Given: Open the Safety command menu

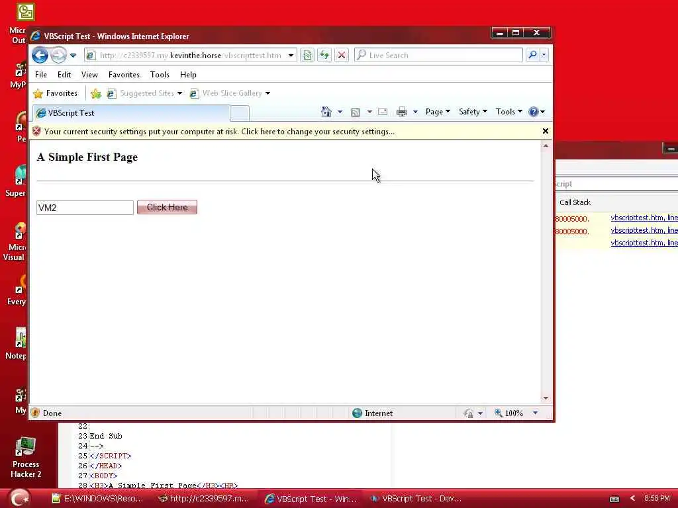Looking at the screenshot, I should point(473,112).
